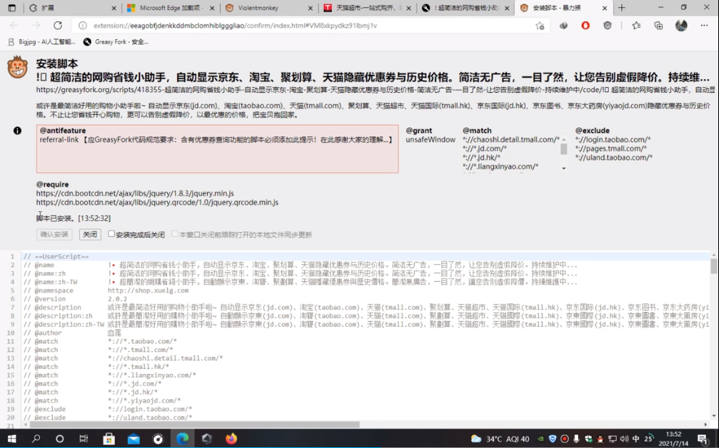The height and width of the screenshot is (448, 719).
Task: Open Cortana circle in taskbar
Action: [x=60, y=439]
